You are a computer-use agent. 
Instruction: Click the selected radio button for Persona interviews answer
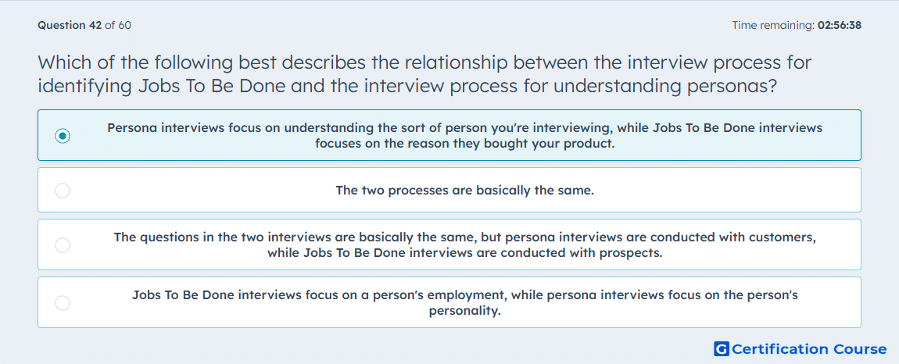[63, 136]
